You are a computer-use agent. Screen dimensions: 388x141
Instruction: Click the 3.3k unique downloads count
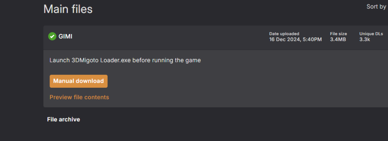[x=365, y=39]
